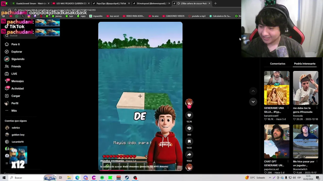Mute the la cañana de azucar tab audio

click(178, 4)
